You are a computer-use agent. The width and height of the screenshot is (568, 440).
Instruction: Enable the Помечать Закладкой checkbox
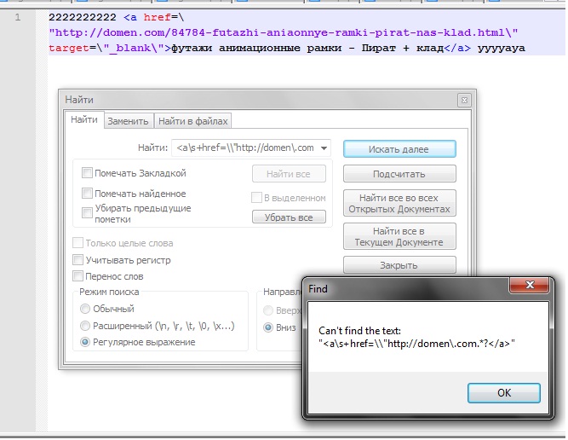87,173
